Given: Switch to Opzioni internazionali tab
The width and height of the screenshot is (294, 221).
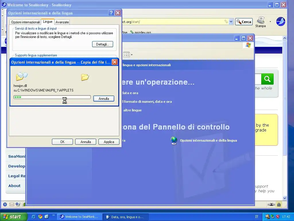Looking at the screenshot, I should pyautogui.click(x=25, y=22).
